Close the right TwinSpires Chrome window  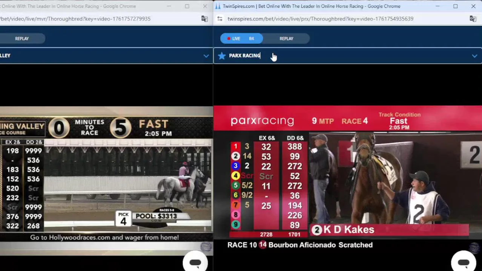pos(473,6)
